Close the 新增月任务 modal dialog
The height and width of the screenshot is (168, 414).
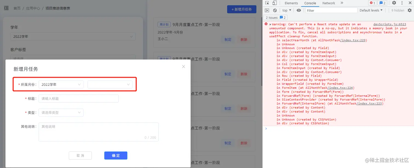coord(183,66)
